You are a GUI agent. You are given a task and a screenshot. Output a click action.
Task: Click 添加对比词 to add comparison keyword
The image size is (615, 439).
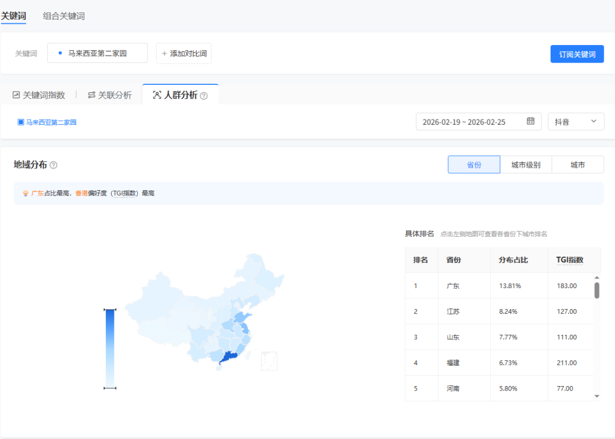[183, 54]
